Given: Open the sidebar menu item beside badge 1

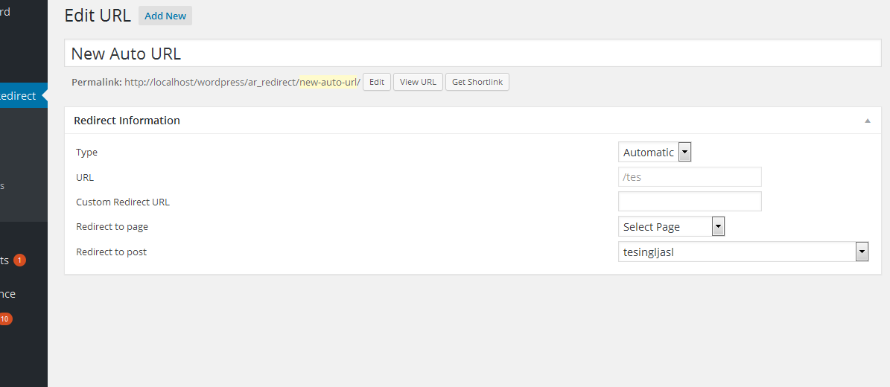Looking at the screenshot, I should [4, 260].
